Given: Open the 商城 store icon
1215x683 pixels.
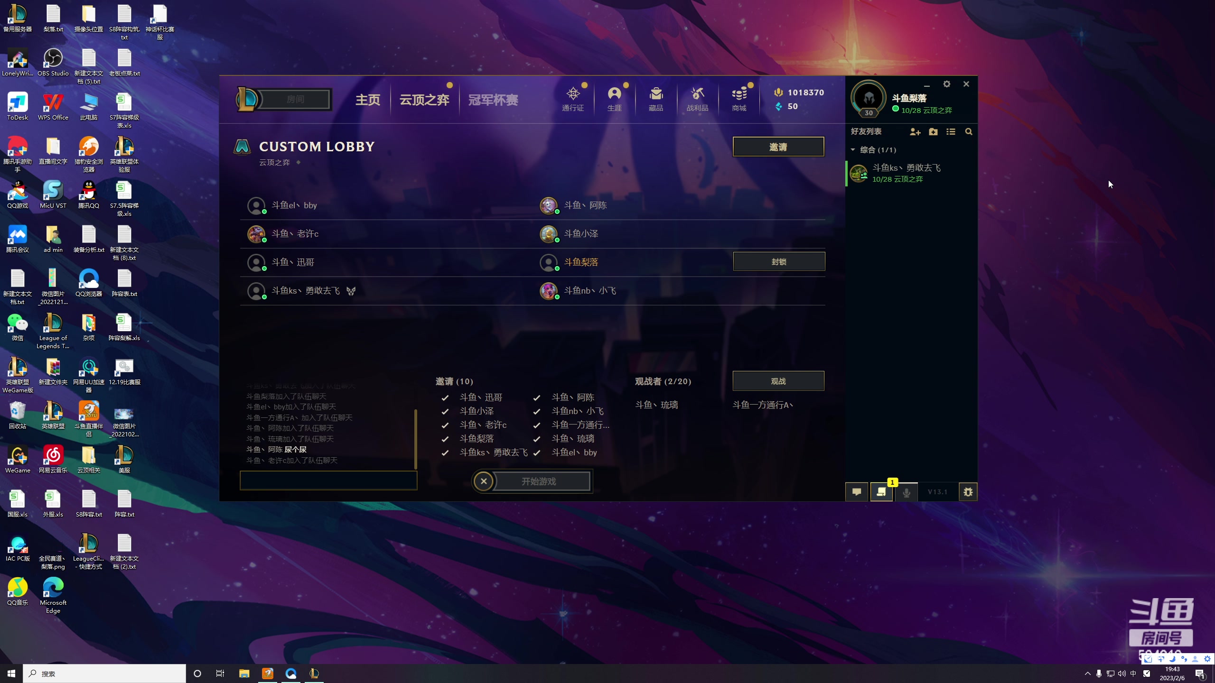Looking at the screenshot, I should pos(739,99).
